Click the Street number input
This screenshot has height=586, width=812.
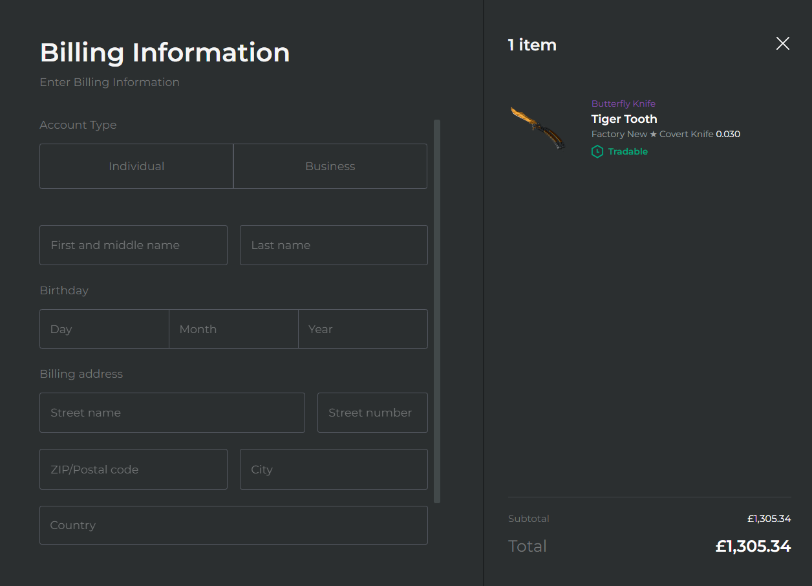click(x=372, y=413)
